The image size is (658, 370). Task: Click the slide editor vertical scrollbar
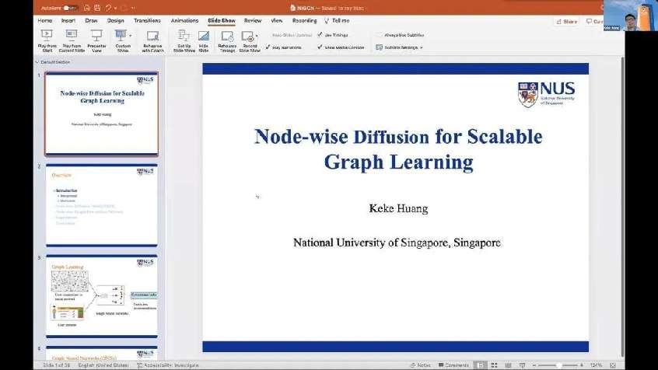(622, 208)
